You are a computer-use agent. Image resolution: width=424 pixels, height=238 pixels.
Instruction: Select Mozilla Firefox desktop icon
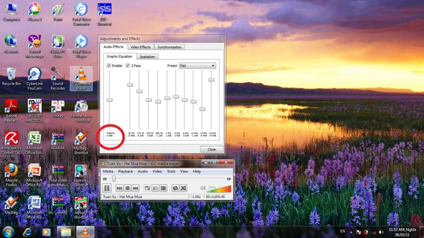[11, 175]
